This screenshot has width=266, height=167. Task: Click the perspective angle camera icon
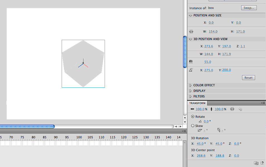tap(191, 62)
